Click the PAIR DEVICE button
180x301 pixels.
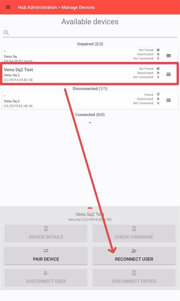click(x=46, y=256)
